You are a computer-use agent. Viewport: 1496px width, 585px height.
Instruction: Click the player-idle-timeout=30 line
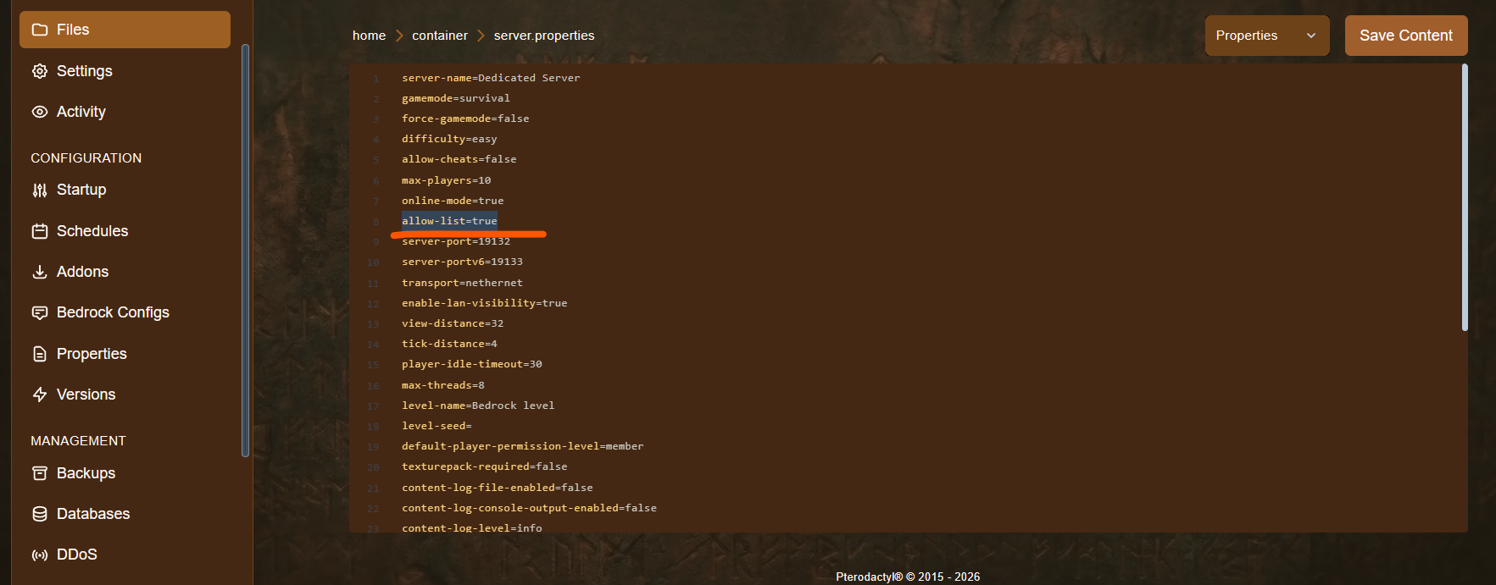click(472, 364)
